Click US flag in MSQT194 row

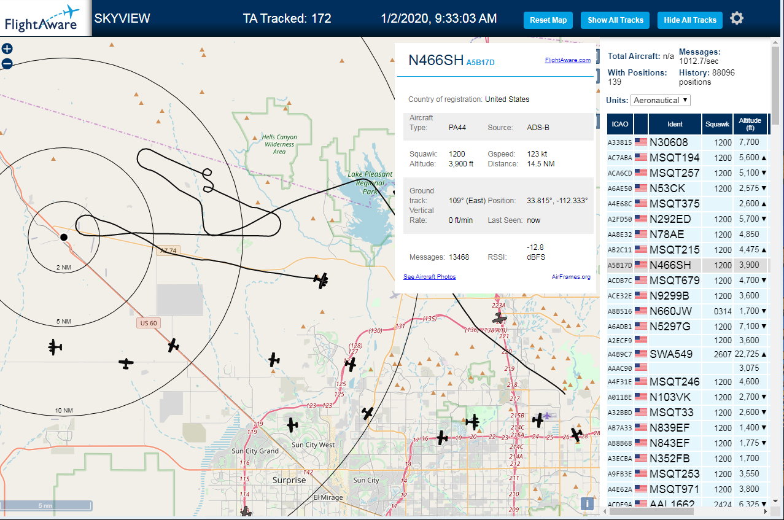641,157
